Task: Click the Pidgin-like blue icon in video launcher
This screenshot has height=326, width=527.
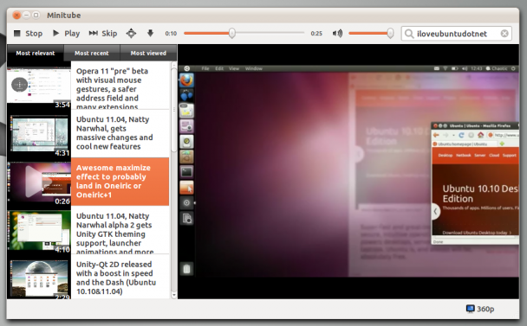Action: coord(186,96)
